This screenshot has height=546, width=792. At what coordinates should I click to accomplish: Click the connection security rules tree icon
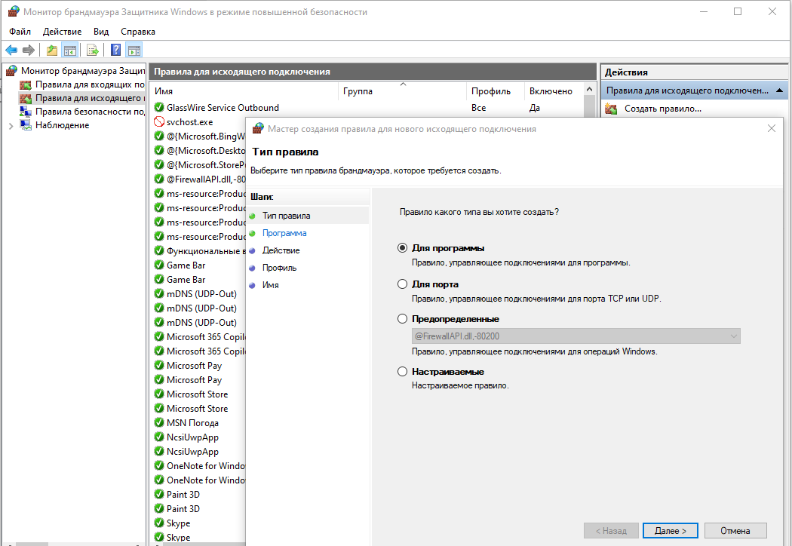coord(25,112)
